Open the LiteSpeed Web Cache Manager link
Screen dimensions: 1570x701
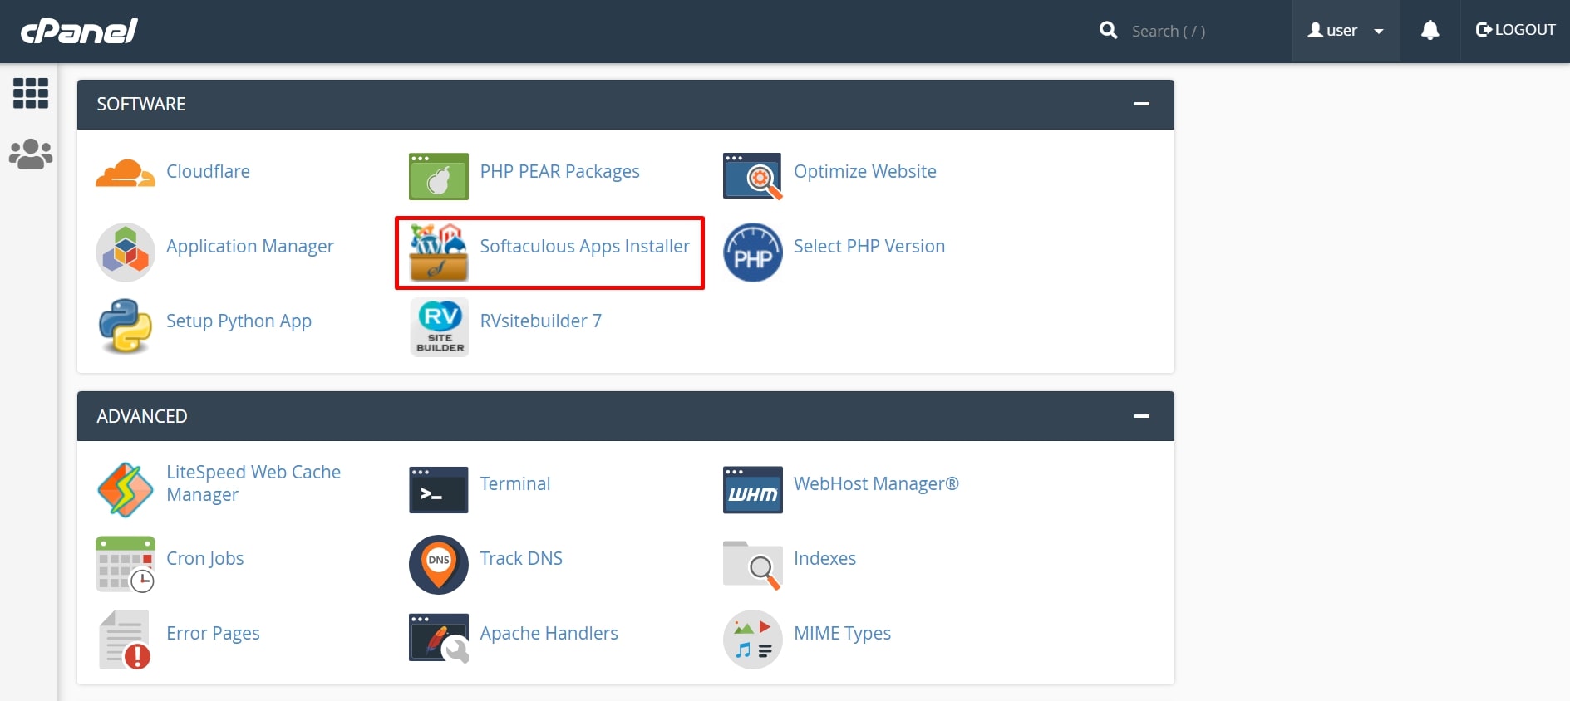pyautogui.click(x=253, y=483)
